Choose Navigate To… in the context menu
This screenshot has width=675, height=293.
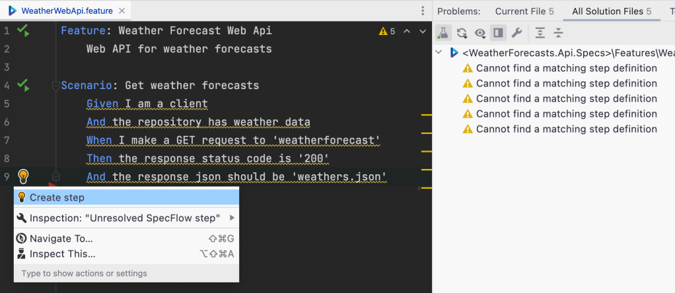coord(61,238)
